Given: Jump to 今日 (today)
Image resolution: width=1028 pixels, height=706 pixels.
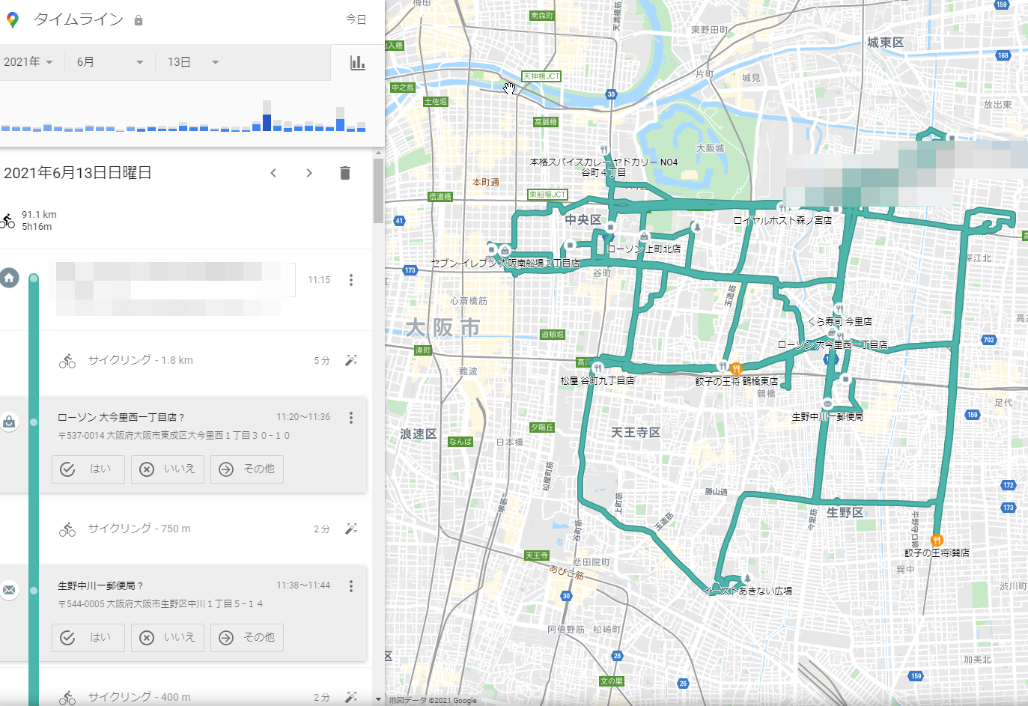Looking at the screenshot, I should [x=356, y=19].
